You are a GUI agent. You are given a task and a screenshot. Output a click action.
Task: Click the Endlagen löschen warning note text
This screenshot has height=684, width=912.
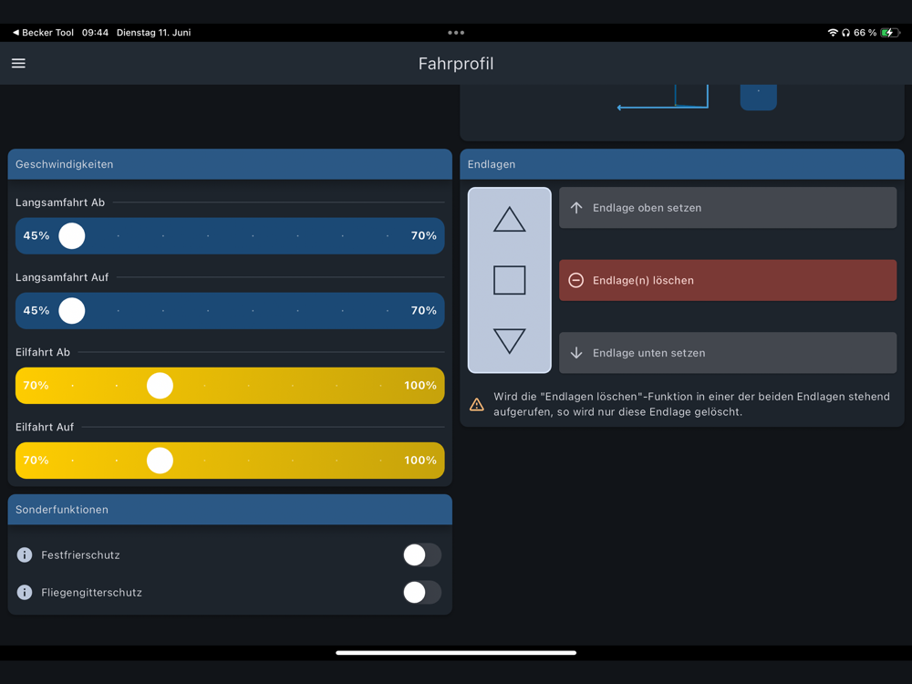[x=691, y=404]
